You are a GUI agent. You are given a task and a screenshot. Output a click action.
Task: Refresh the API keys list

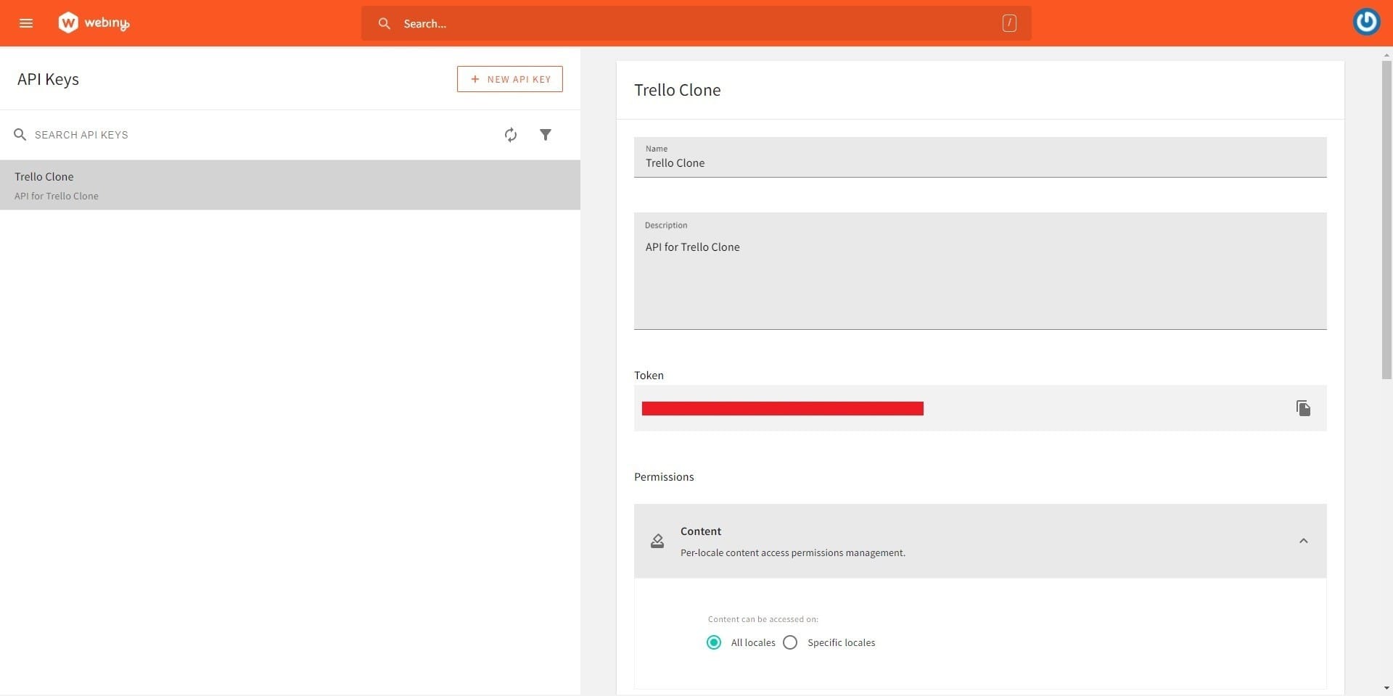coord(511,135)
